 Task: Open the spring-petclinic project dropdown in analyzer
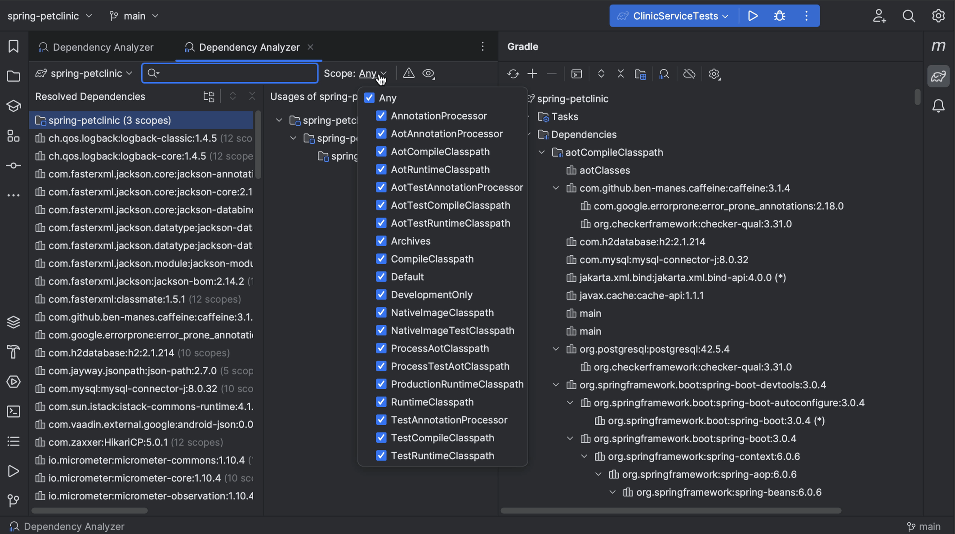(84, 73)
